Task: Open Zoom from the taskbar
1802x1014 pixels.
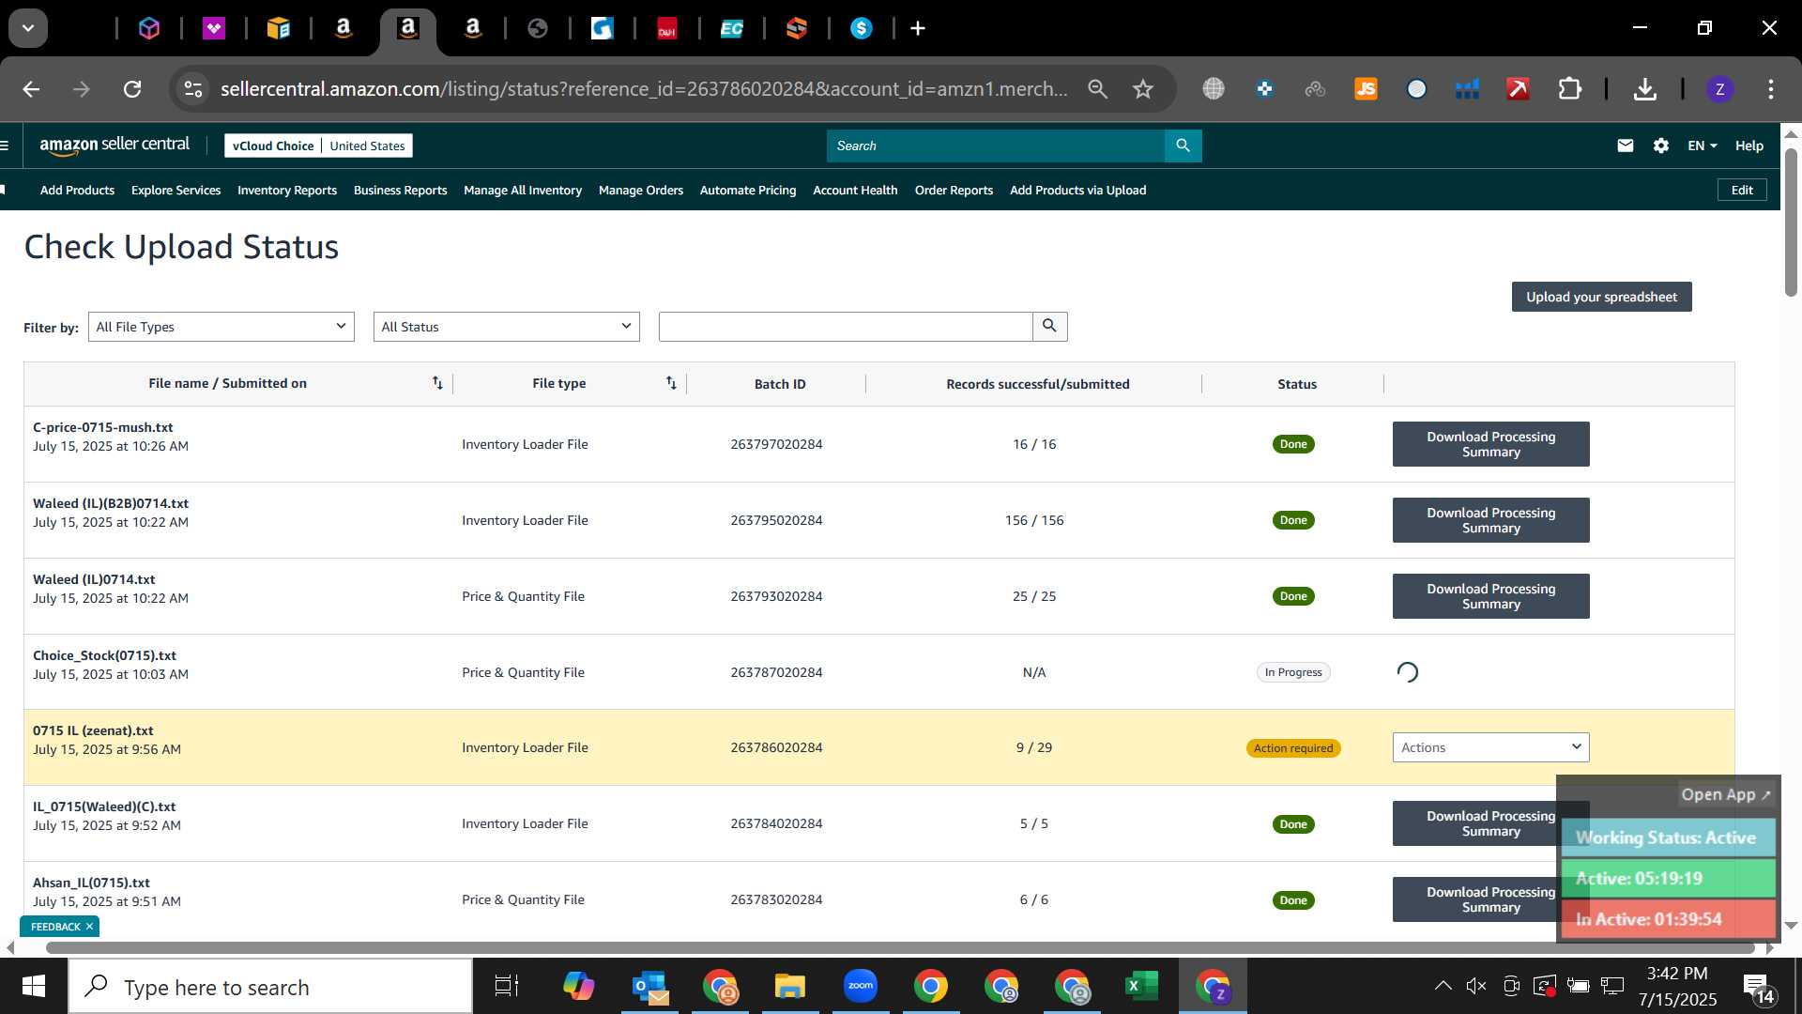Action: coord(860,987)
